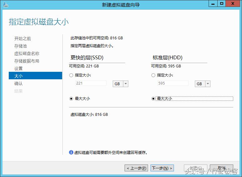Select 最大大小 radio under 标准层(HDD)
Viewport: 242px width, 177px height.
click(153, 99)
